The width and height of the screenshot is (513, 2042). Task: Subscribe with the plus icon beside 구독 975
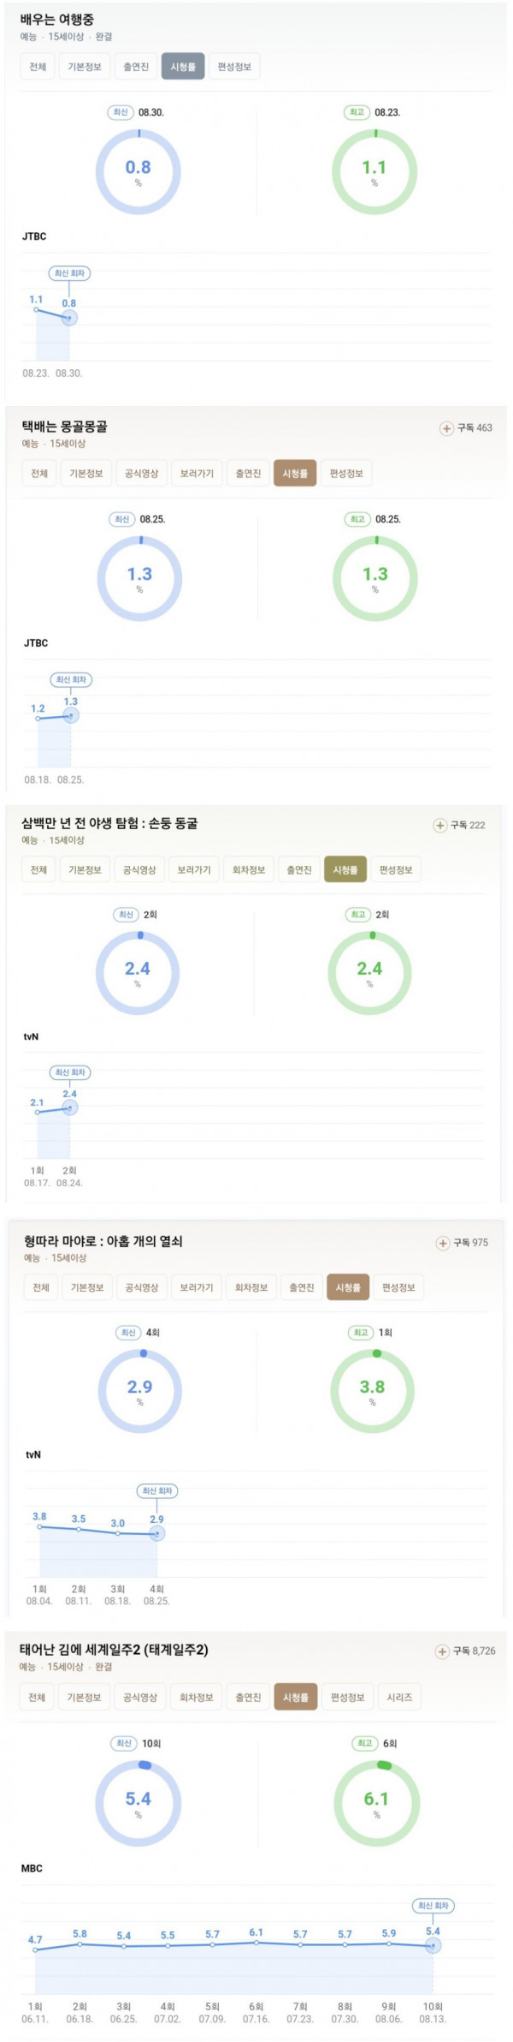[443, 1243]
